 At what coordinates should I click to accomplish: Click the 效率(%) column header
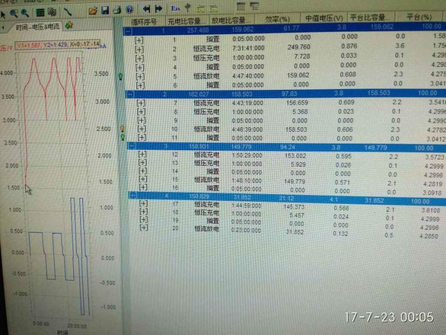[x=278, y=19]
